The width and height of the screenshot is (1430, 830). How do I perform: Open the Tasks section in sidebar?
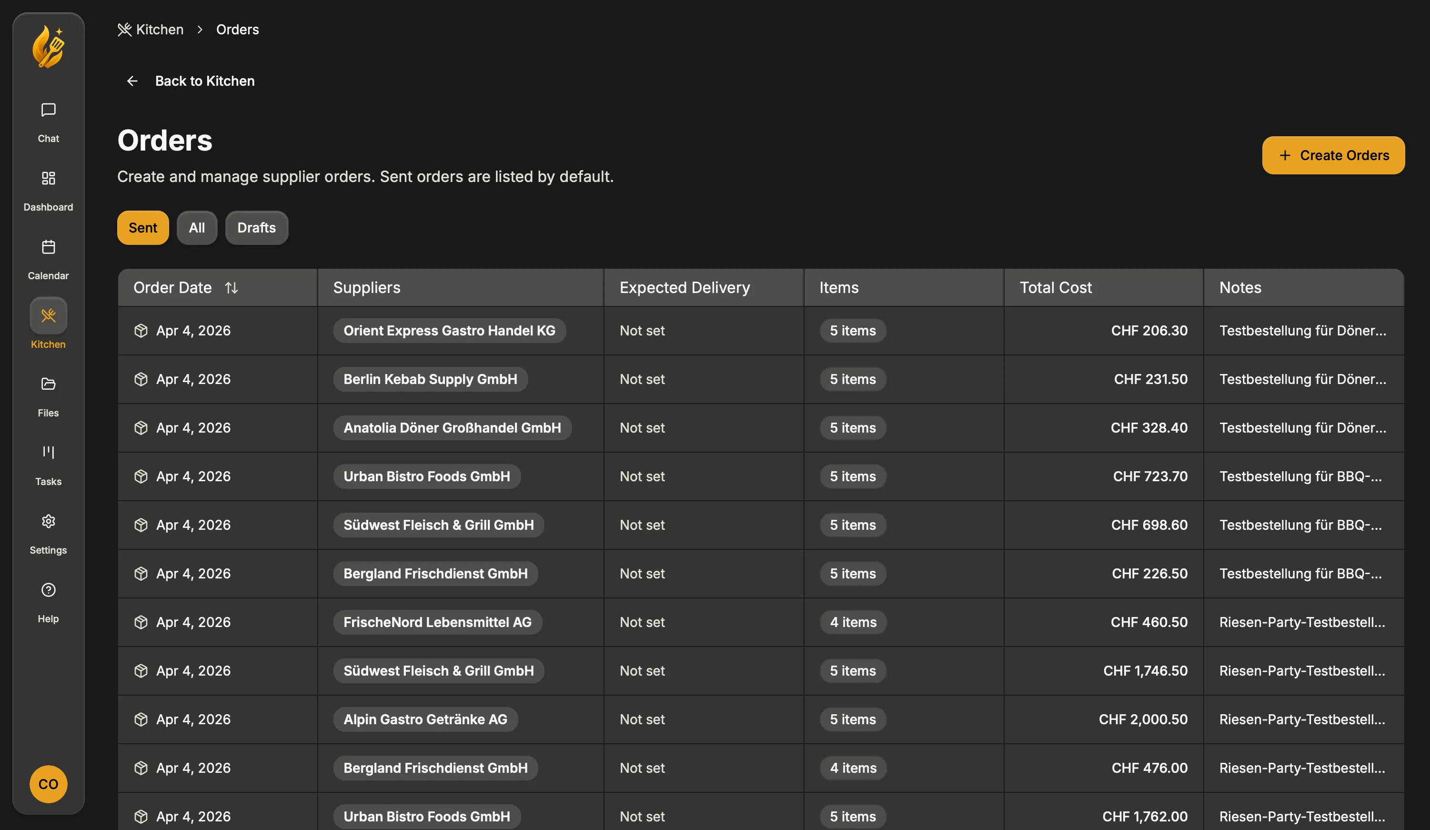pyautogui.click(x=48, y=465)
